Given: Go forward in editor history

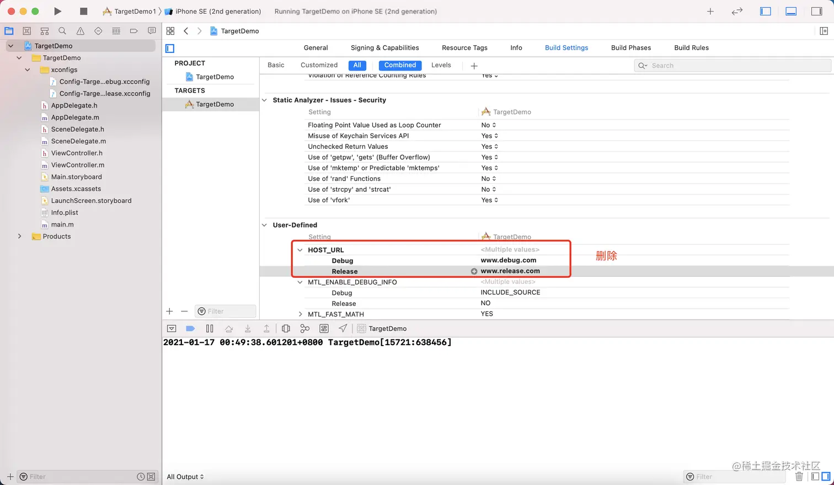Looking at the screenshot, I should pos(199,31).
